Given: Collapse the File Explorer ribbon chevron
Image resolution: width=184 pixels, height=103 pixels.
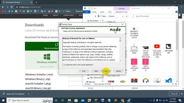Looking at the screenshot, I should point(174,12).
